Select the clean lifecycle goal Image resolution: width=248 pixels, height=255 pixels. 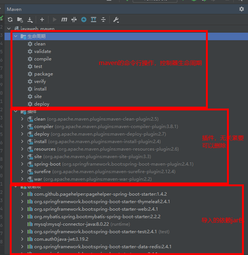[40, 44]
